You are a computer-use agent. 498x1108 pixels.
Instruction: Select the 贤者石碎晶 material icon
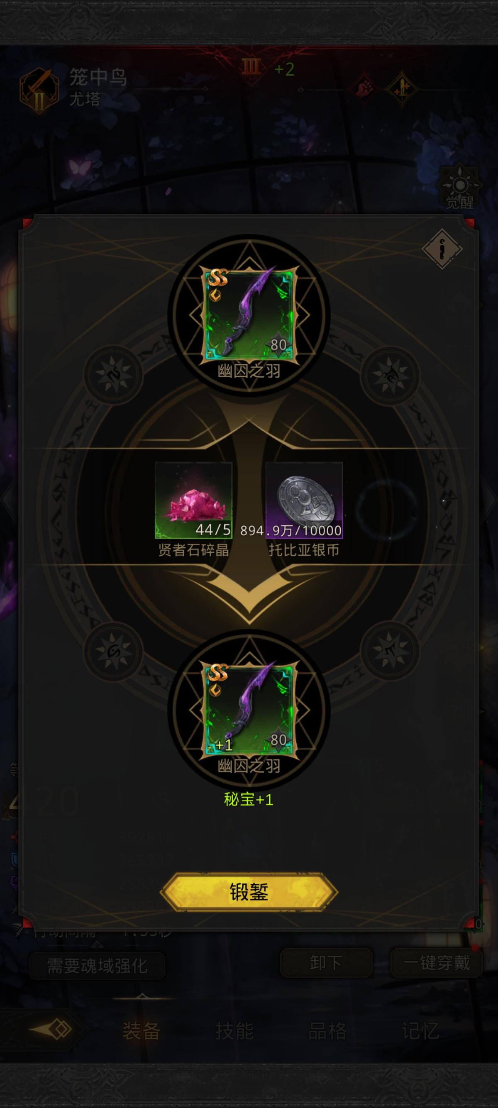[x=193, y=500]
